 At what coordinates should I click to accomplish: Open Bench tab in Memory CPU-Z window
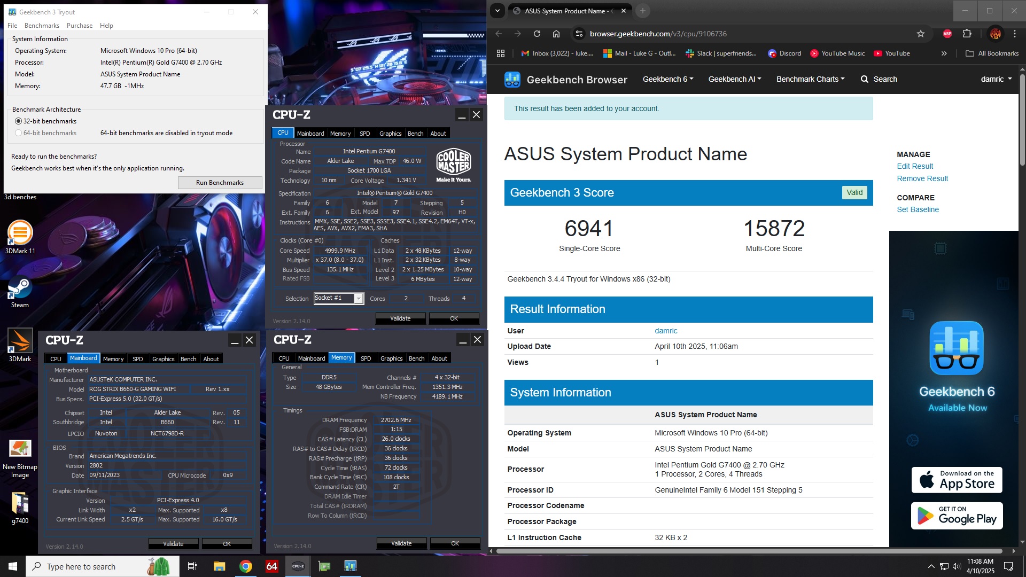[x=416, y=358]
